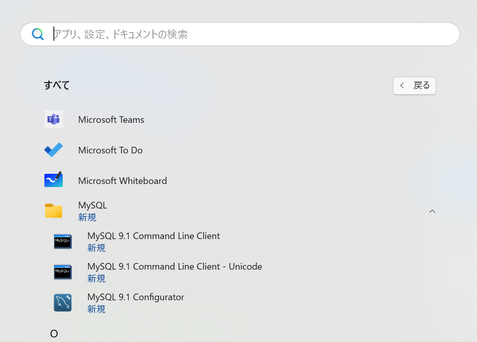Image resolution: width=477 pixels, height=342 pixels.
Task: Launch Microsoft To Do app
Action: tap(110, 150)
